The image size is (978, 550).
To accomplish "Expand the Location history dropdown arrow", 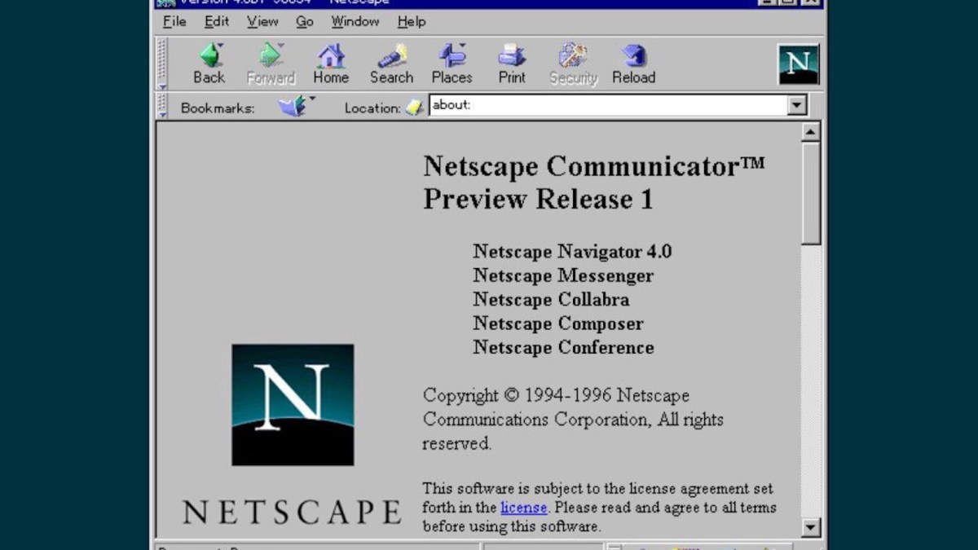I will pos(797,105).
